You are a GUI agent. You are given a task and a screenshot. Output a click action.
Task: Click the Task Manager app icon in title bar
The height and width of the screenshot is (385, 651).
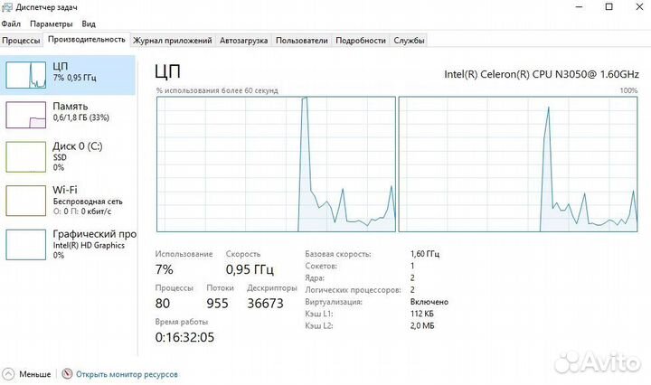tap(7, 7)
